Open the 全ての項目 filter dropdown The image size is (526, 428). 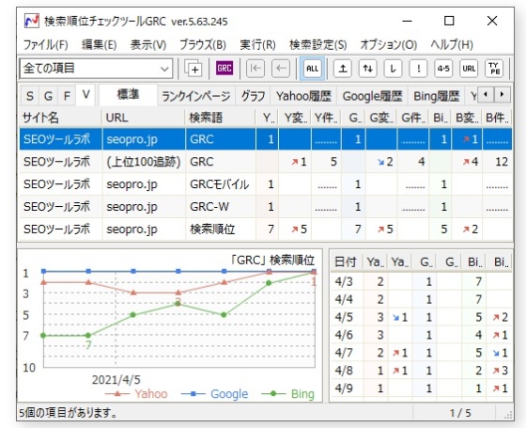coord(96,69)
